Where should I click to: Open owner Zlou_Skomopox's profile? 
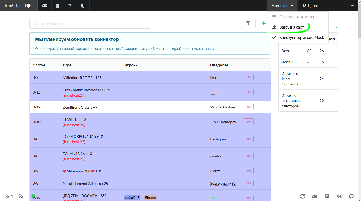click(223, 122)
